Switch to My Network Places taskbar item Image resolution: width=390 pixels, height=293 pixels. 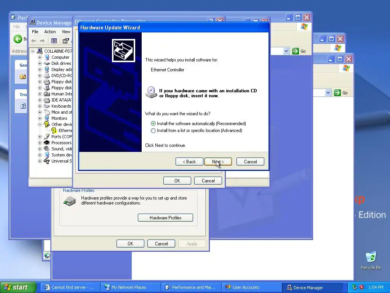131,287
